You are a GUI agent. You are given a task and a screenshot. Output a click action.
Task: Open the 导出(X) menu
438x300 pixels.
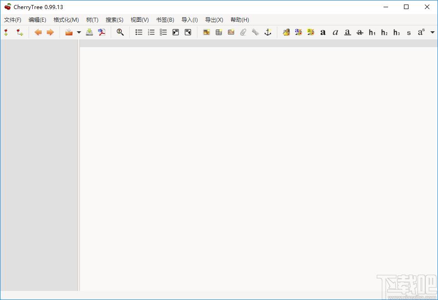[214, 20]
